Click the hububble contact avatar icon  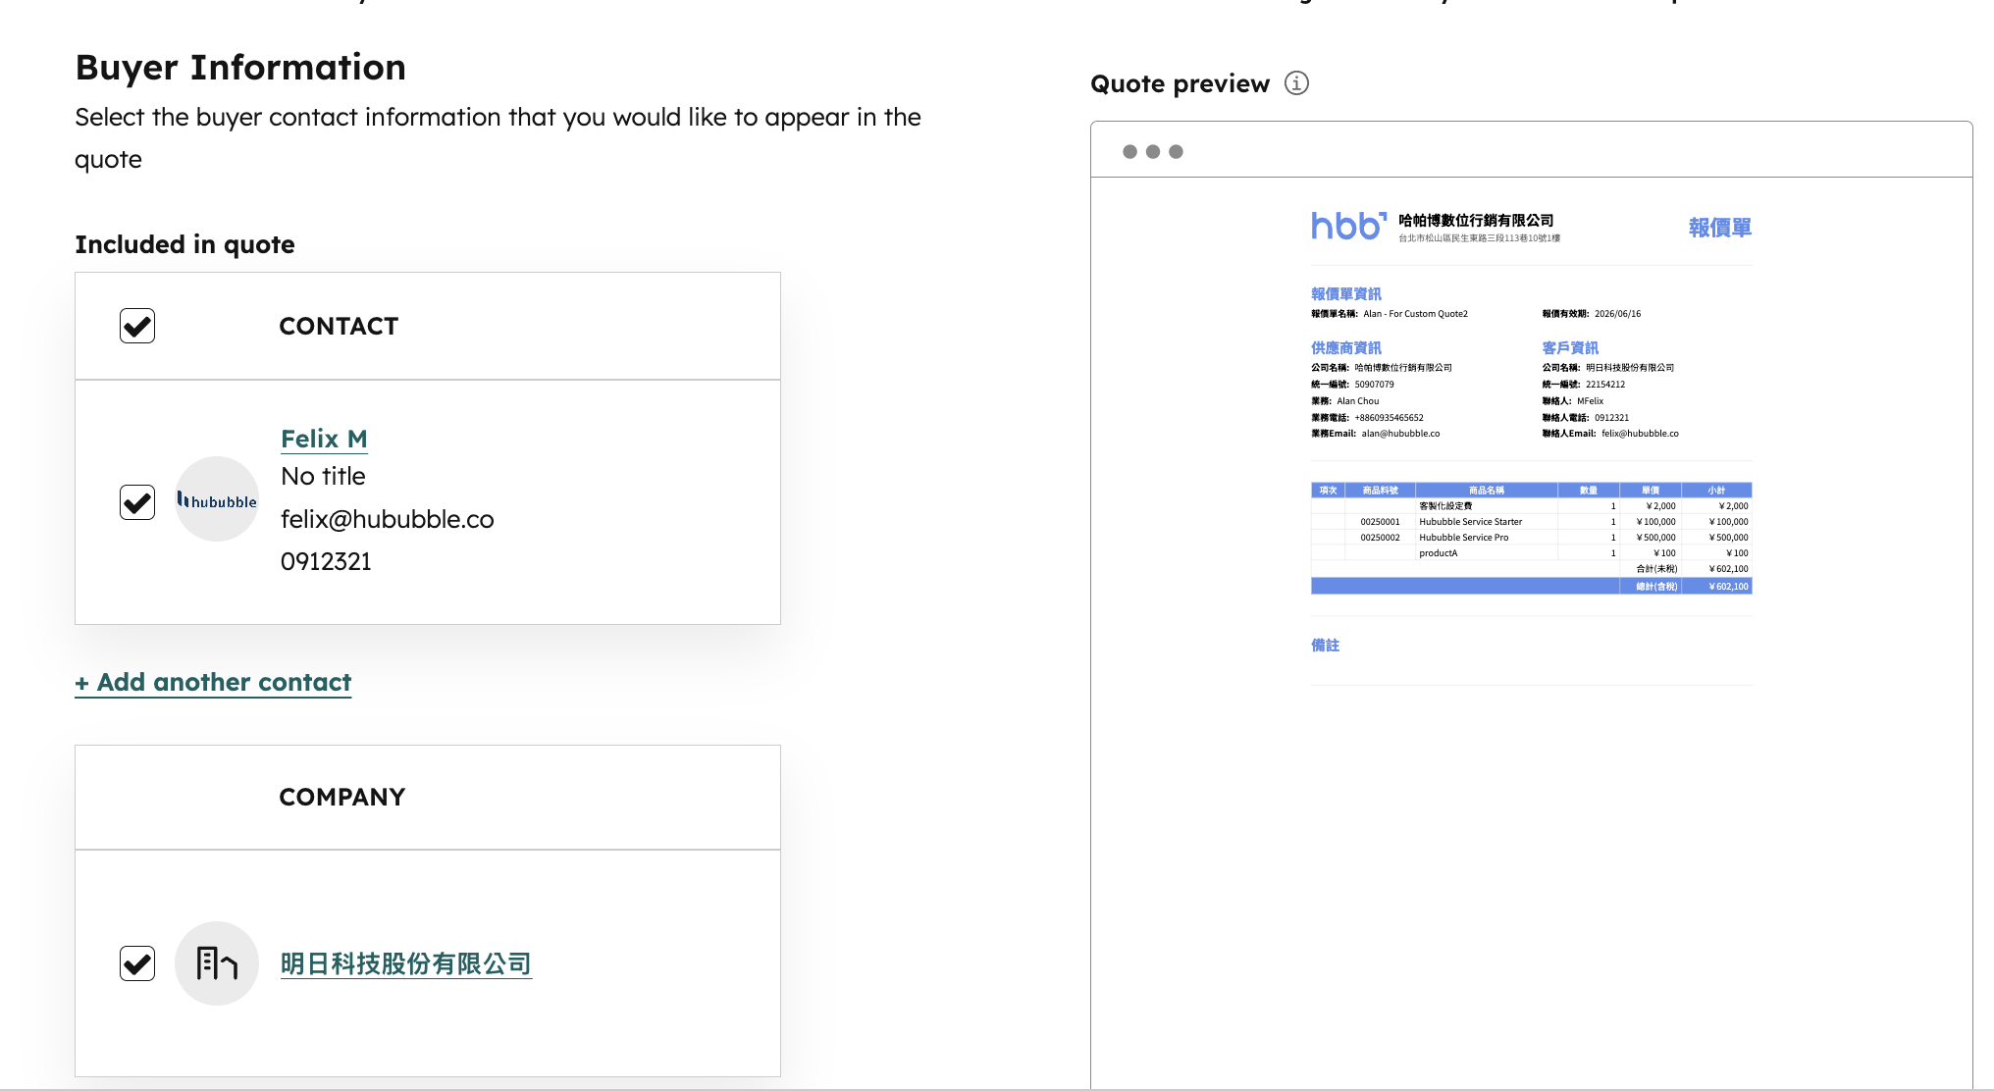217,500
